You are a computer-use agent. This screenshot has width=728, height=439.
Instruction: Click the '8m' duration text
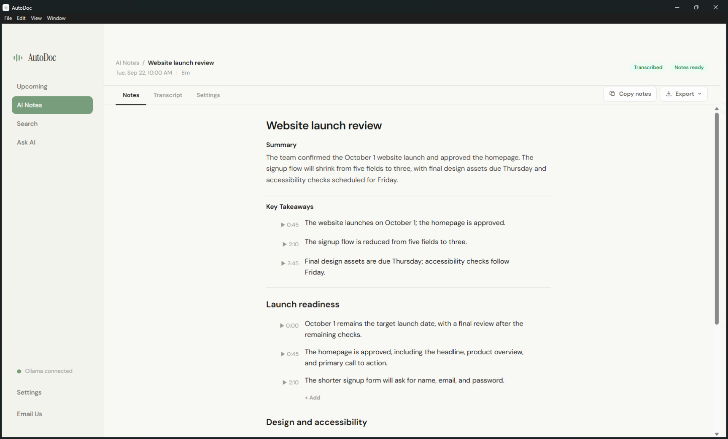point(186,73)
